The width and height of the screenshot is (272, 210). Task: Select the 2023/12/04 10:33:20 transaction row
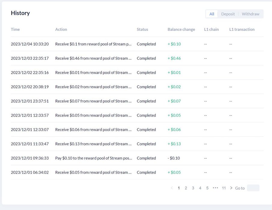[30, 44]
